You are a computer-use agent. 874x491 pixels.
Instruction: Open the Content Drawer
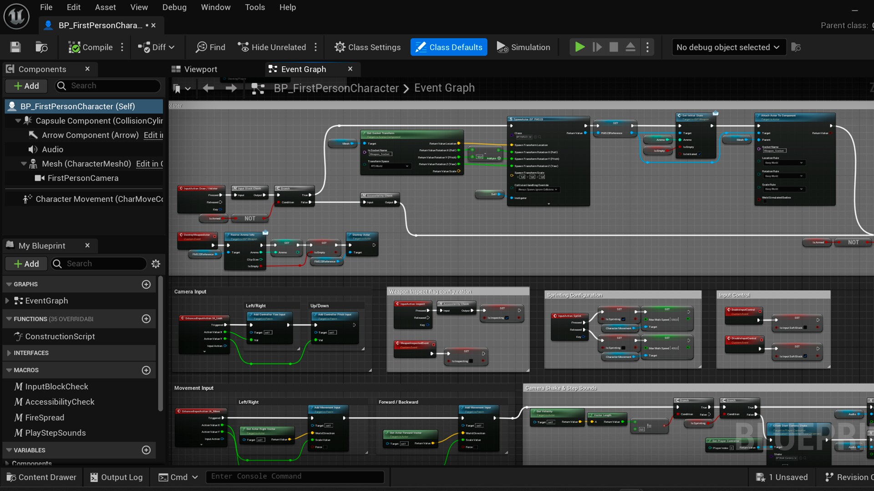pos(41,477)
